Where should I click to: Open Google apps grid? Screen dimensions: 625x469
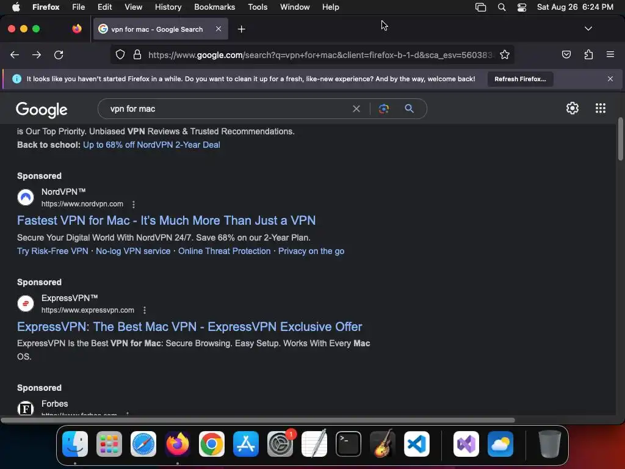(x=601, y=108)
